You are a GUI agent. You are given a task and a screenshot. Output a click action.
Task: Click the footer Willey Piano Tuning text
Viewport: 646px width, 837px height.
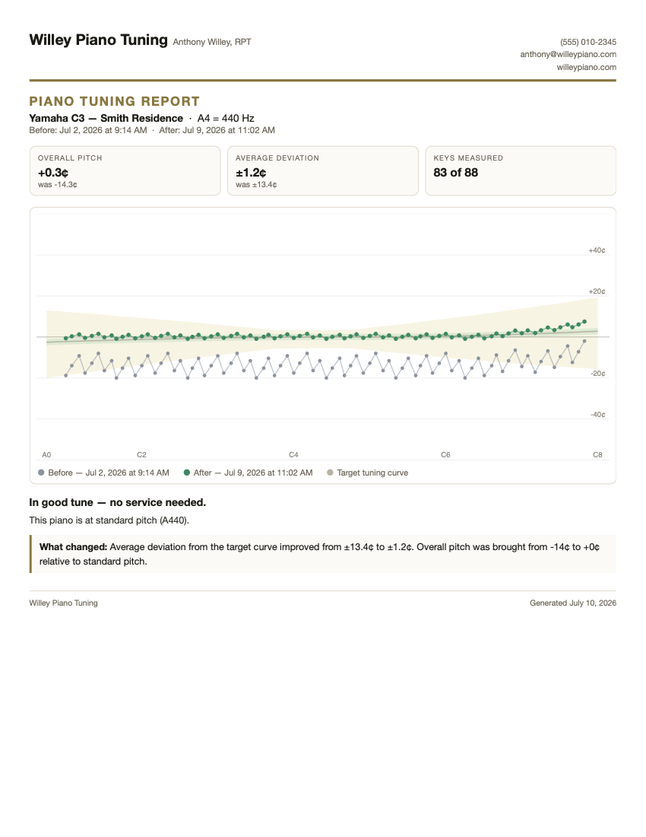coord(63,603)
